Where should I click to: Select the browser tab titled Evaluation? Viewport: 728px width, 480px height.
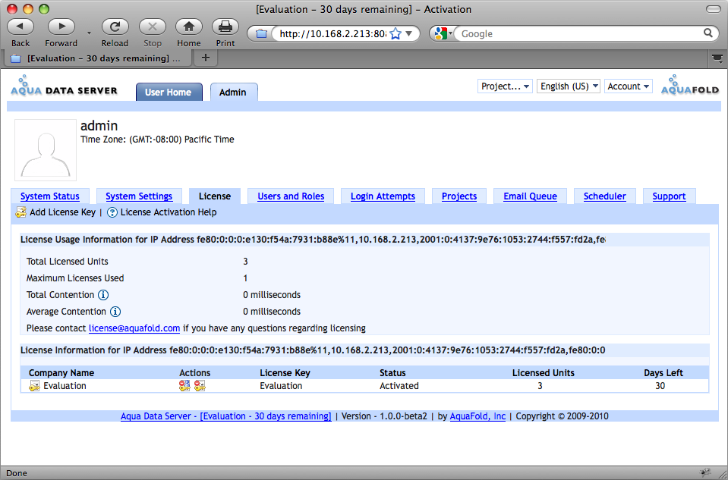point(97,58)
